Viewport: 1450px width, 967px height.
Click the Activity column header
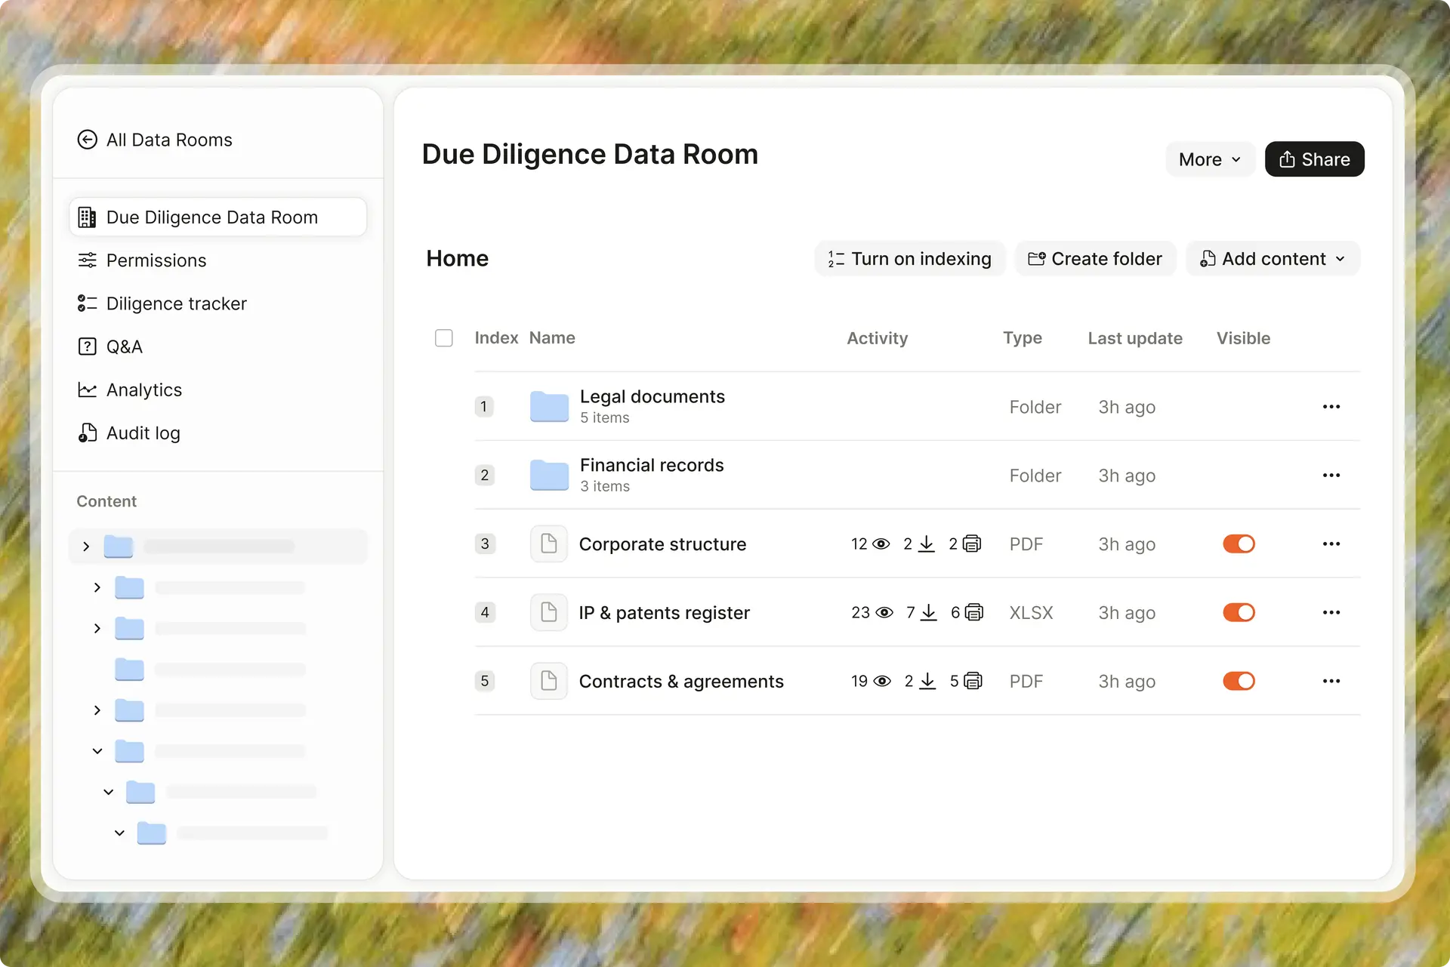point(878,338)
